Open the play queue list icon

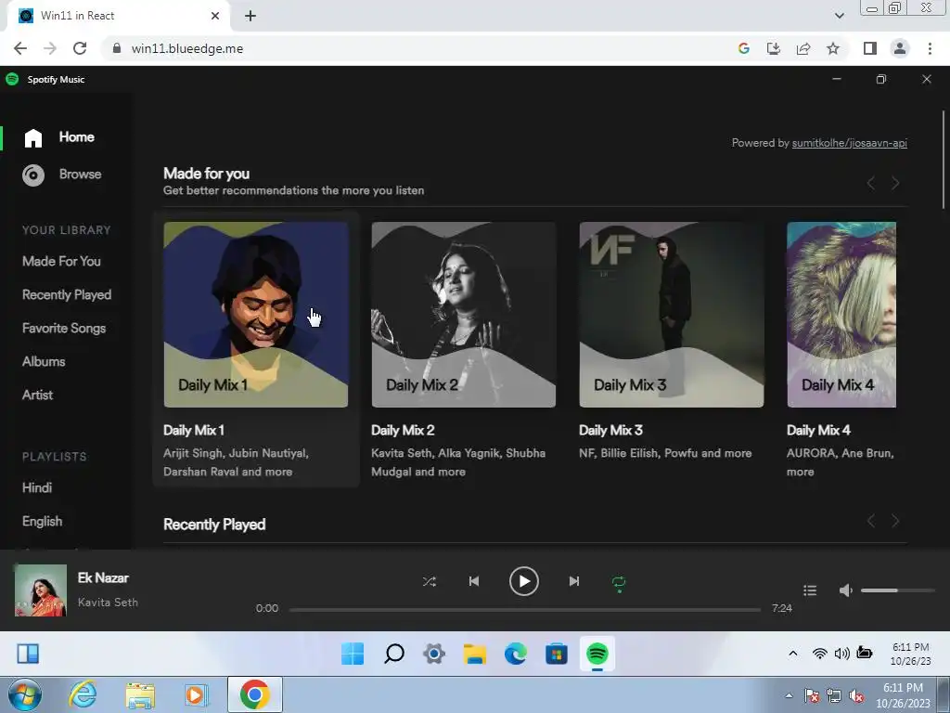(x=810, y=590)
